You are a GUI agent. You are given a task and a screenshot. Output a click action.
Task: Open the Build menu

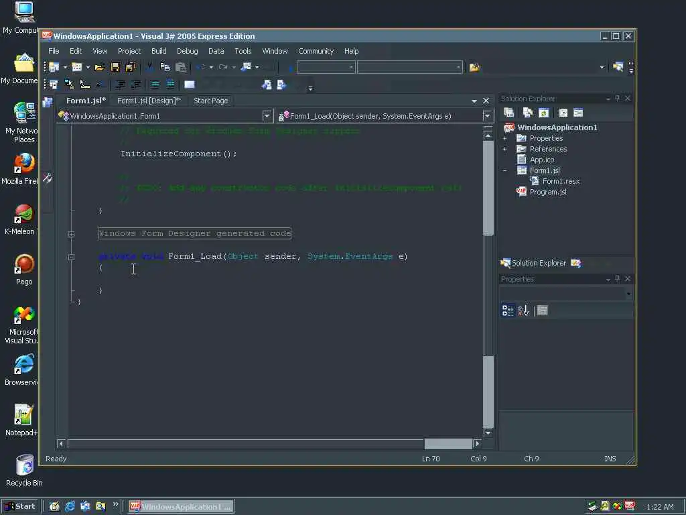tap(159, 51)
